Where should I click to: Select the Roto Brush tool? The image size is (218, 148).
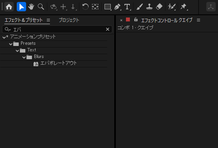[172, 7]
